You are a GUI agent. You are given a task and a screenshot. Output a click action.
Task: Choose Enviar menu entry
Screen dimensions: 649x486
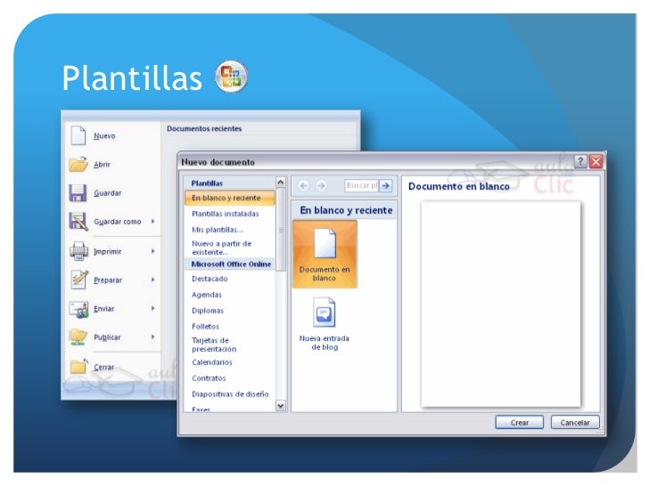[103, 308]
